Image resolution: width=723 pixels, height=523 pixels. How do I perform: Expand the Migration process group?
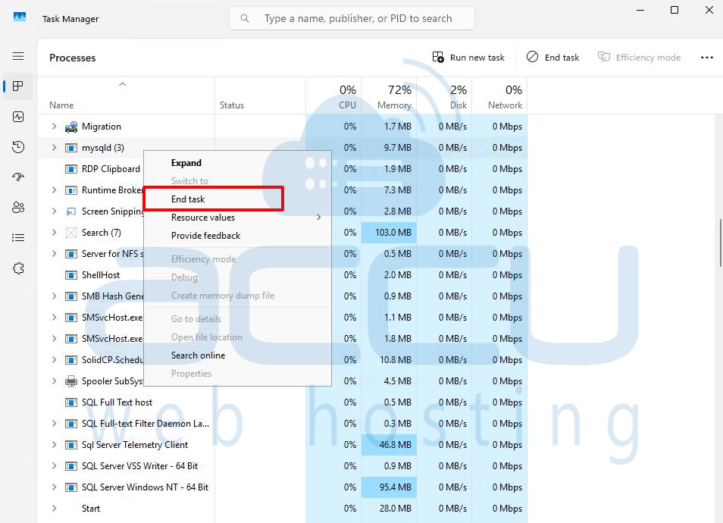[54, 126]
